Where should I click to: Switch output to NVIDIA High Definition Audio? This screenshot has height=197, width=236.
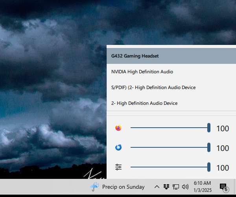coord(171,72)
